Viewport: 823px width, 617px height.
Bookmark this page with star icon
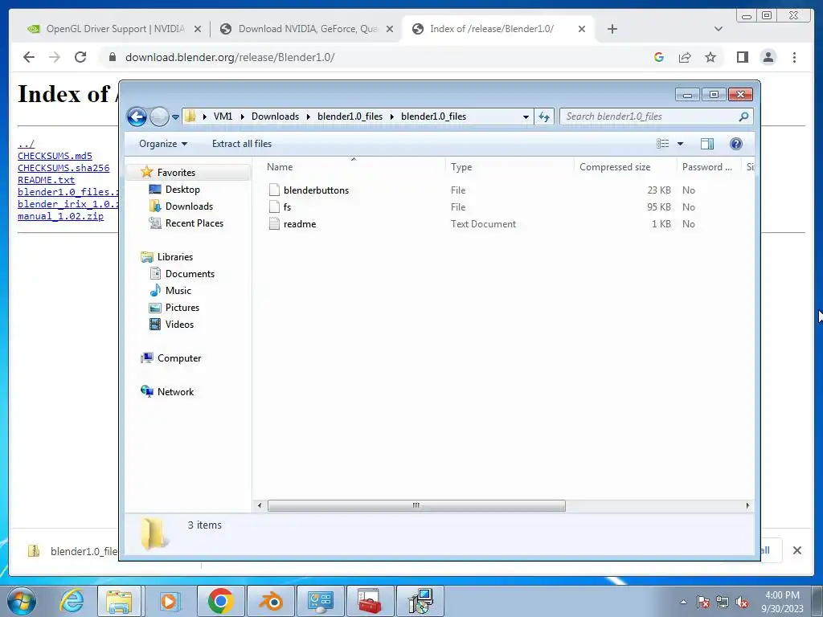pyautogui.click(x=710, y=57)
